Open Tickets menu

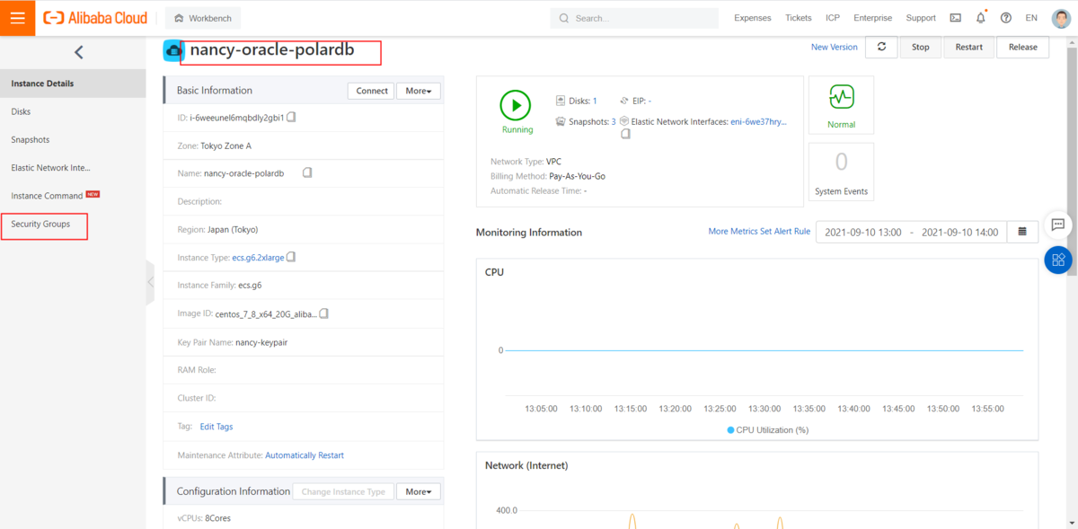tap(798, 18)
